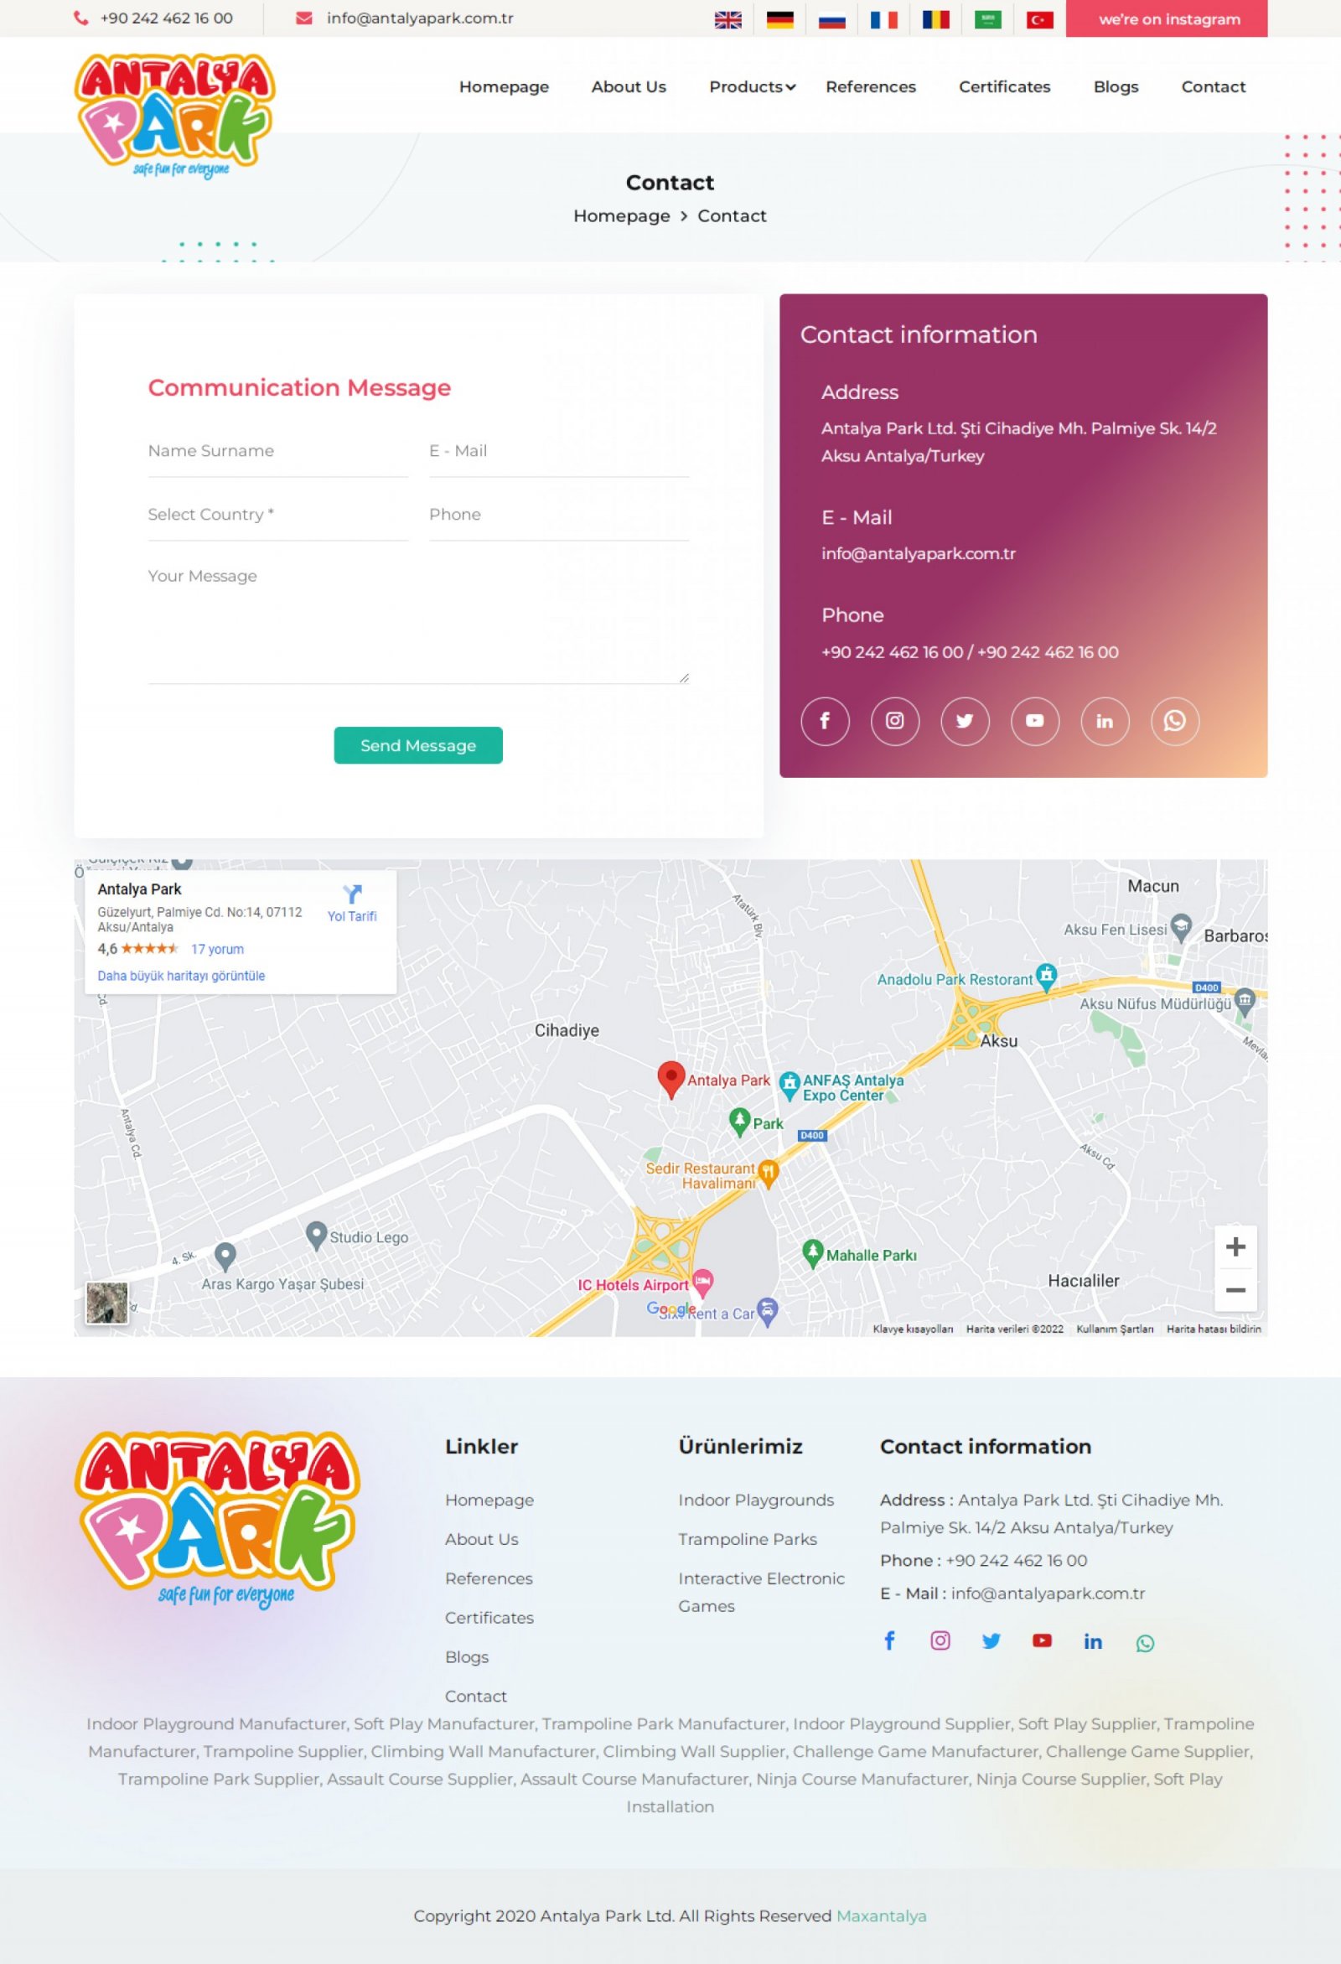Open YouTube circle icon in contact card
The image size is (1341, 1964).
[1035, 721]
